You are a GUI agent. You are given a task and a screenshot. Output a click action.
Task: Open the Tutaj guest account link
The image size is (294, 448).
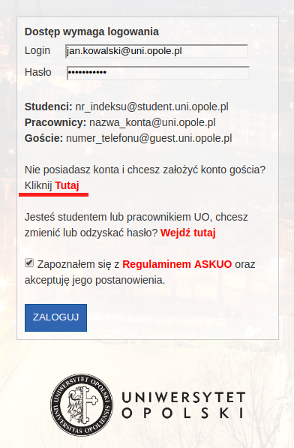pos(67,185)
